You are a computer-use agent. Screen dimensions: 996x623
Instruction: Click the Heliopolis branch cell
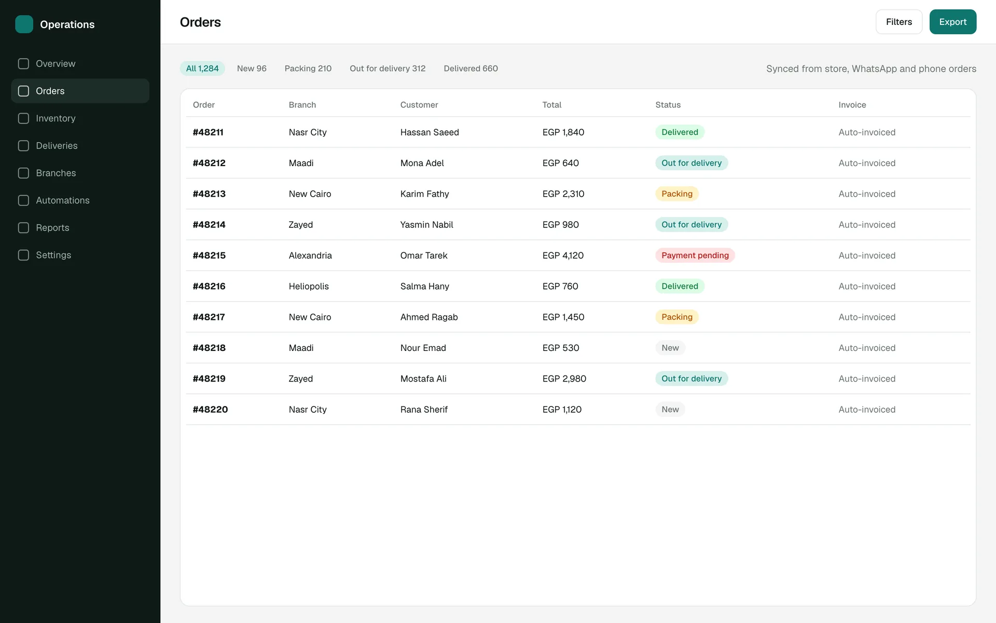coord(308,286)
